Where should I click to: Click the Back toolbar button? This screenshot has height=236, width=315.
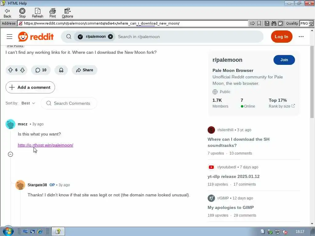7,13
